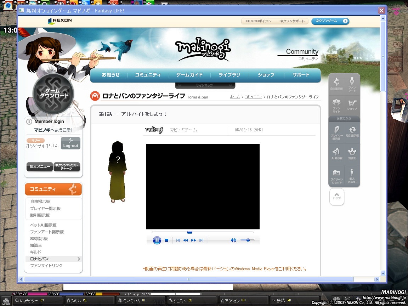Click the トップ back-to-top button

[336, 196]
